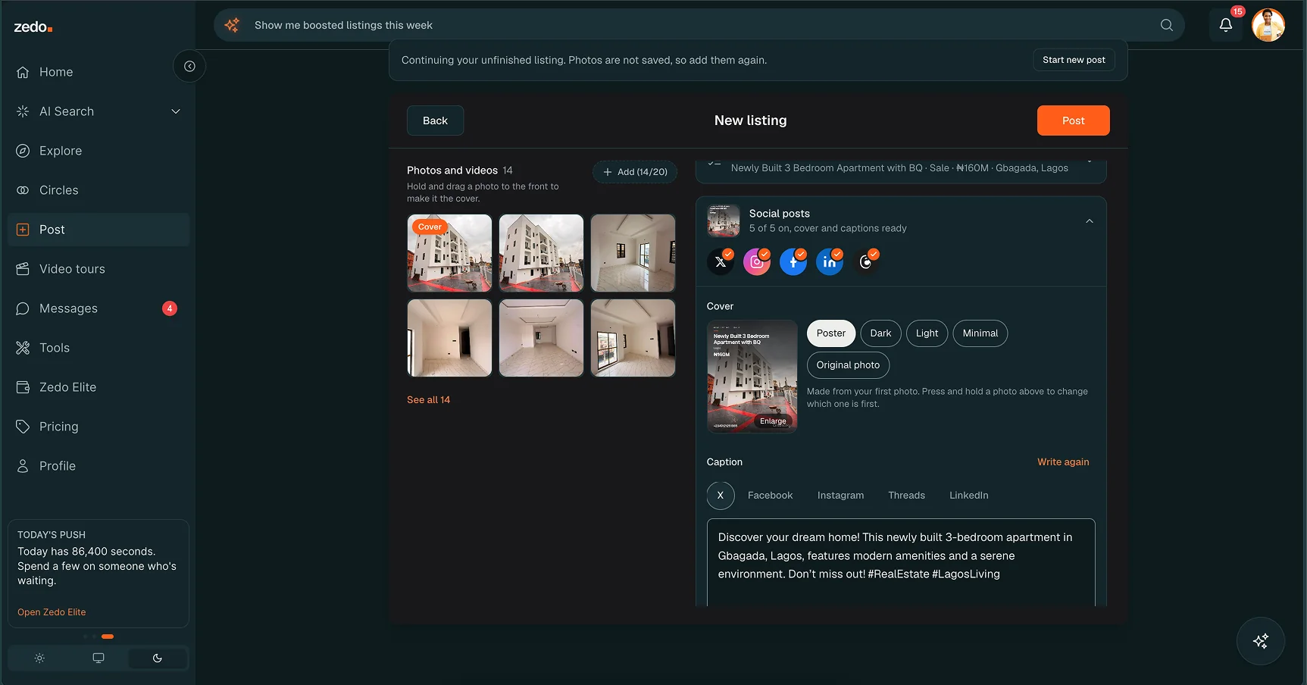Toggle Facebook social post
Viewport: 1307px width, 685px height.
(793, 262)
